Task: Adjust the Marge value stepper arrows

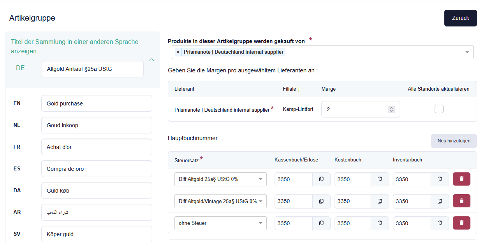Action: [x=391, y=109]
